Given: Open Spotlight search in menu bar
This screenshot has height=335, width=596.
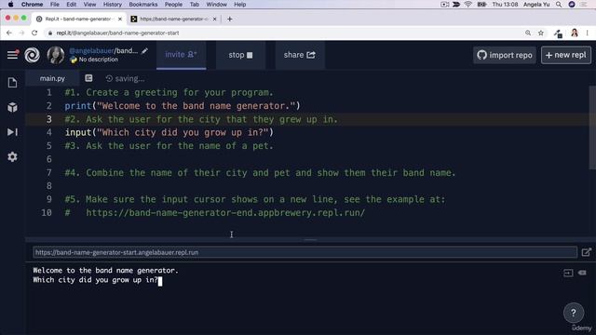Looking at the screenshot, I should coord(559,5).
